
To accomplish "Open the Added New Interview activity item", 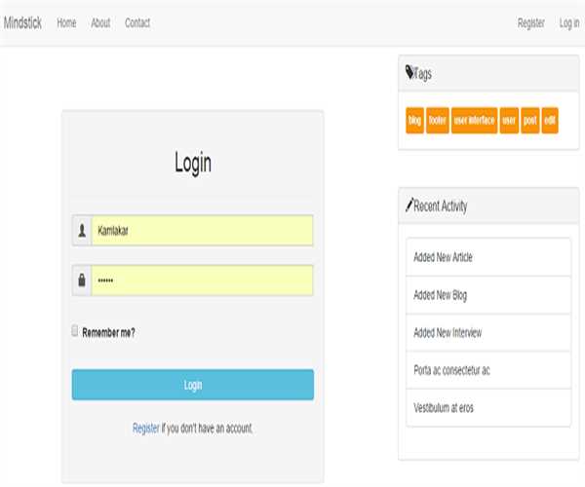I will tap(487, 333).
